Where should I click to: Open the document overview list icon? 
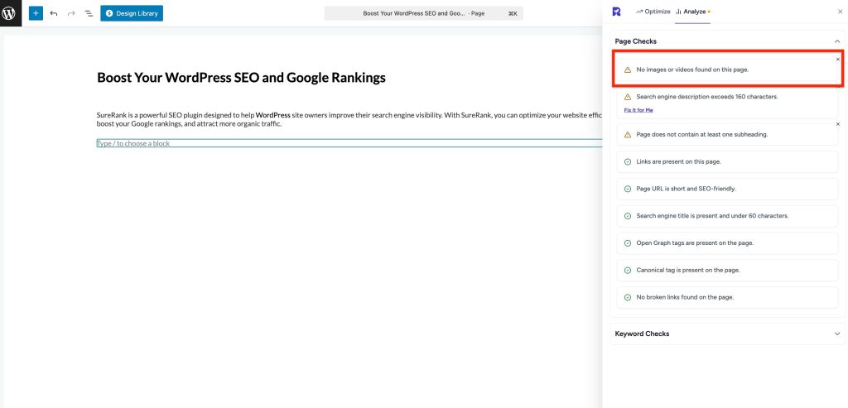pyautogui.click(x=89, y=13)
